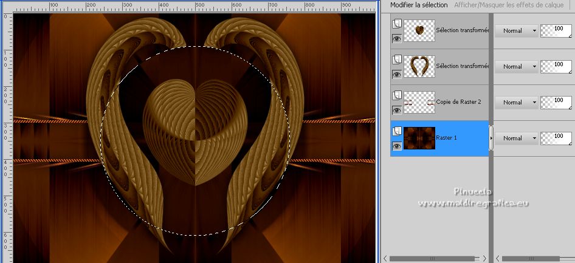Click the 300 mark on vertical ruler

click(6, 132)
